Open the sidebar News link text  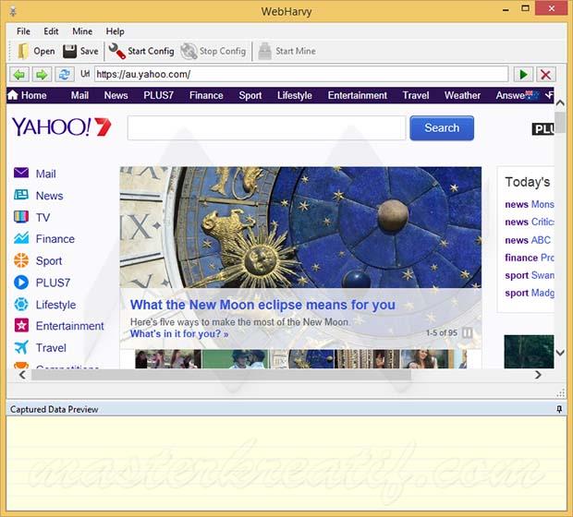tap(49, 196)
